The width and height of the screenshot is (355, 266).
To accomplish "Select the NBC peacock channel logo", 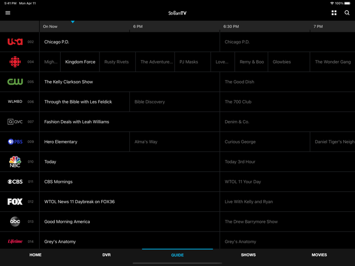I will point(15,162).
